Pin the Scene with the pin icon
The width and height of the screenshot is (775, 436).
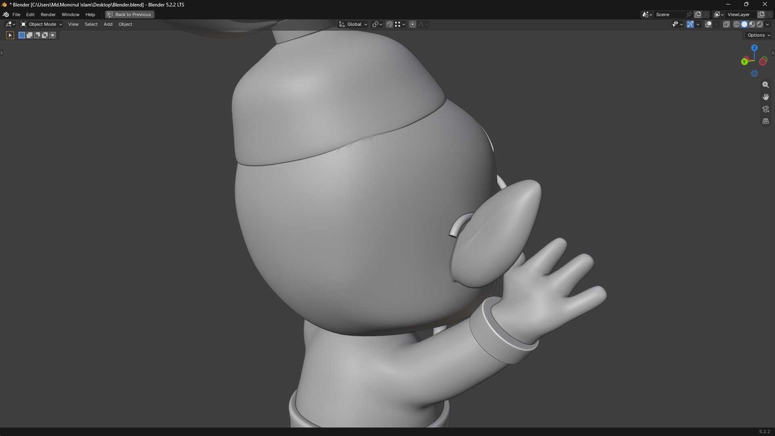(x=689, y=15)
